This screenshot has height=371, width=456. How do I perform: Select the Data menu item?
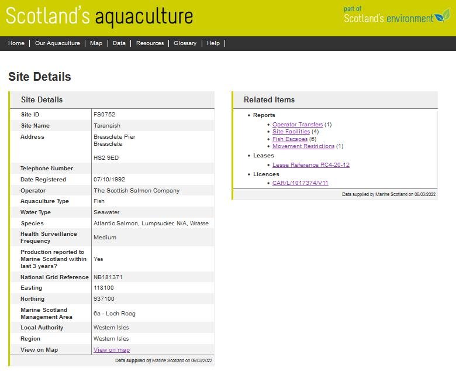coord(119,43)
